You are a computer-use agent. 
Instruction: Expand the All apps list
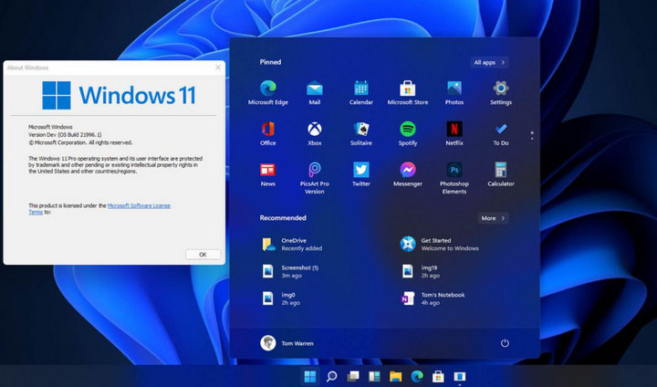[x=489, y=62]
